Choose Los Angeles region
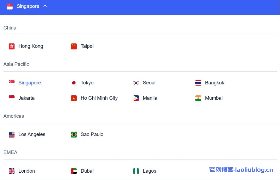Screen dimensions: 280x180 32,134
